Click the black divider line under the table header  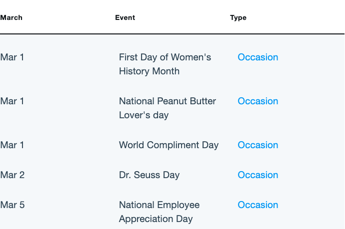click(172, 34)
